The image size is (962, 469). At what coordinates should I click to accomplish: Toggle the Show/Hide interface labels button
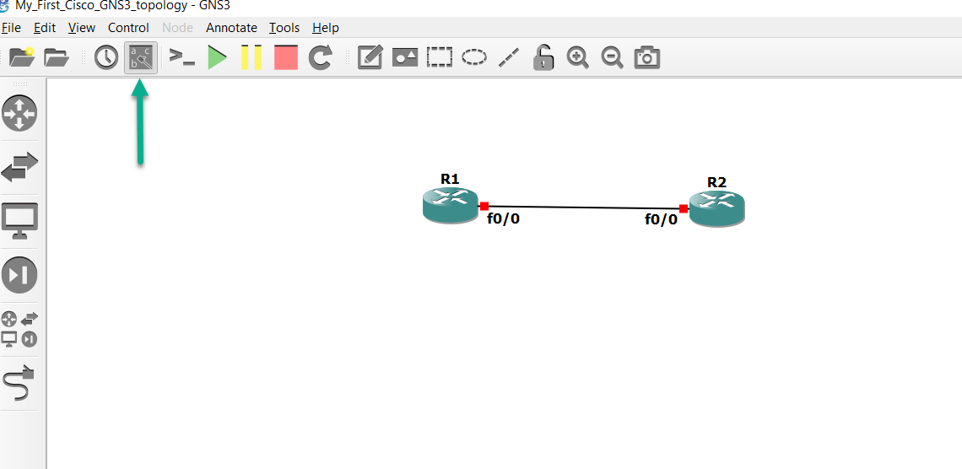pyautogui.click(x=141, y=57)
